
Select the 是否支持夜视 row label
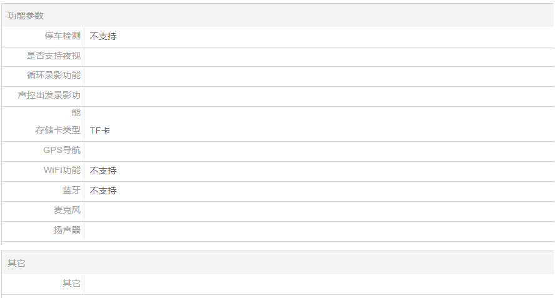point(54,56)
